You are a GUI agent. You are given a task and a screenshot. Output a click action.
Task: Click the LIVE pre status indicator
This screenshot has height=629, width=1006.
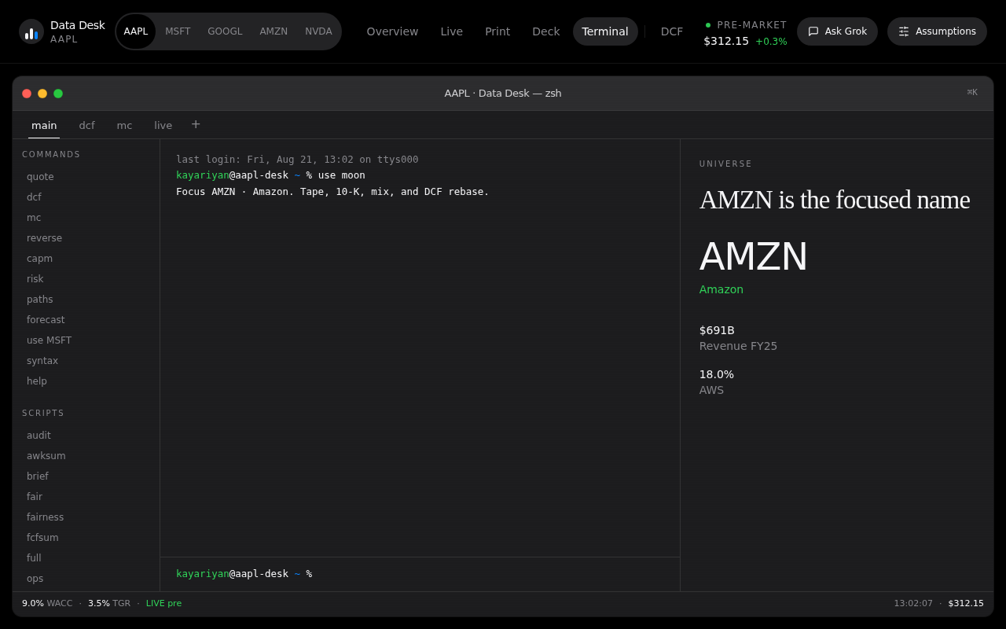tap(163, 604)
